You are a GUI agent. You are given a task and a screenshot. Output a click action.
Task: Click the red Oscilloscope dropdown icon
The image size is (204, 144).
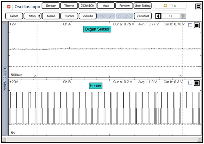(9, 7)
